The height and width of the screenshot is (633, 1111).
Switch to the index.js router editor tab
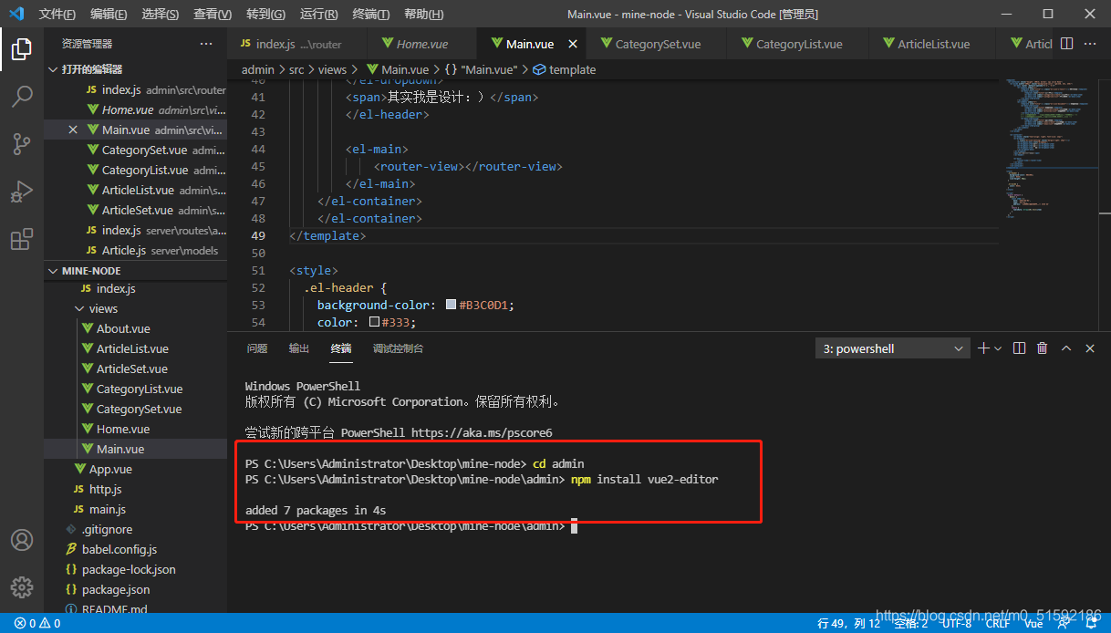click(296, 44)
